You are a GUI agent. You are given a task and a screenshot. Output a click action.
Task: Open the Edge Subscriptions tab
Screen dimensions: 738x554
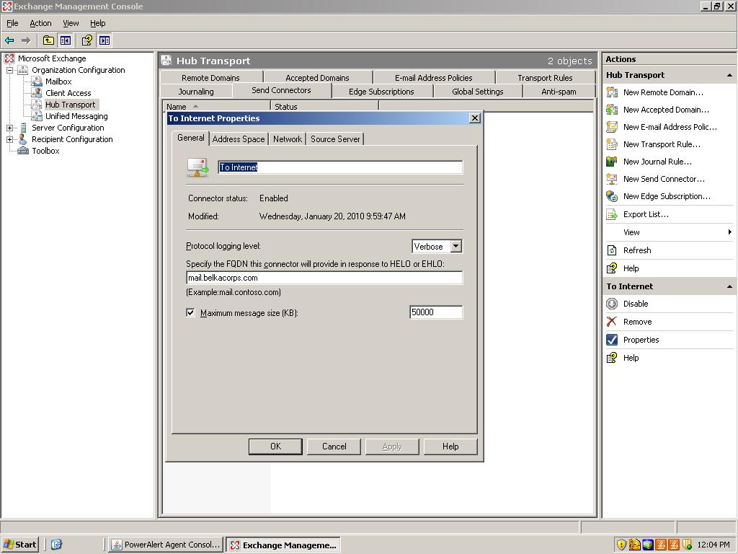click(x=381, y=92)
